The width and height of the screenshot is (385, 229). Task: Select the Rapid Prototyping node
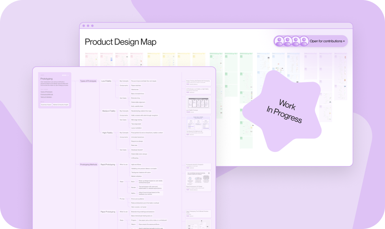108,164
